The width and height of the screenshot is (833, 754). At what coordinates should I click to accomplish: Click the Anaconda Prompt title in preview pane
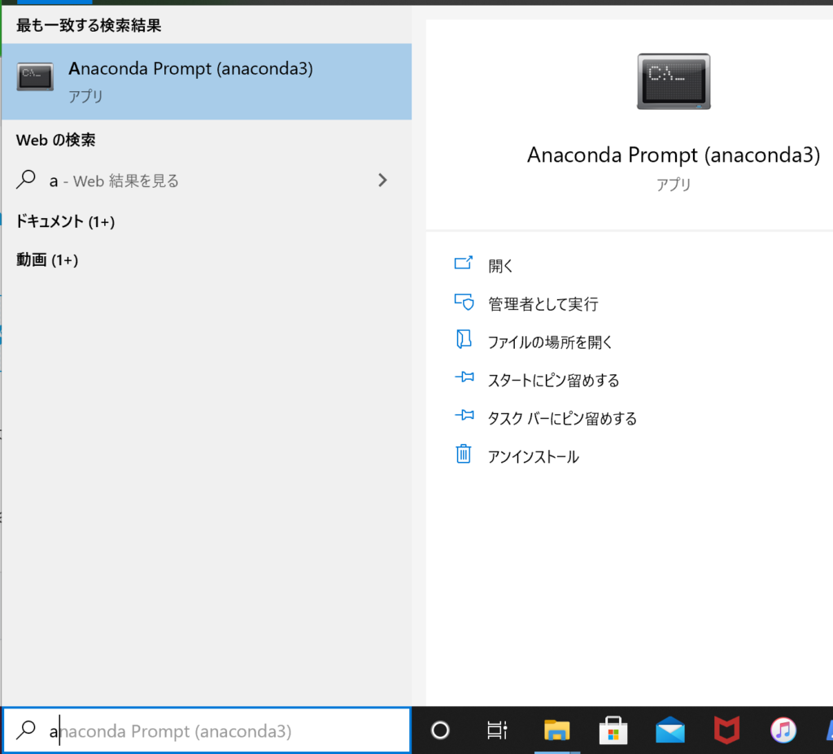(x=674, y=155)
